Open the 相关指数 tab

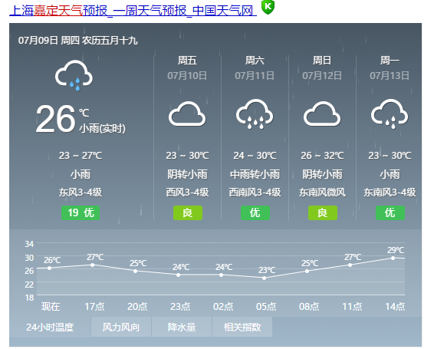242,327
